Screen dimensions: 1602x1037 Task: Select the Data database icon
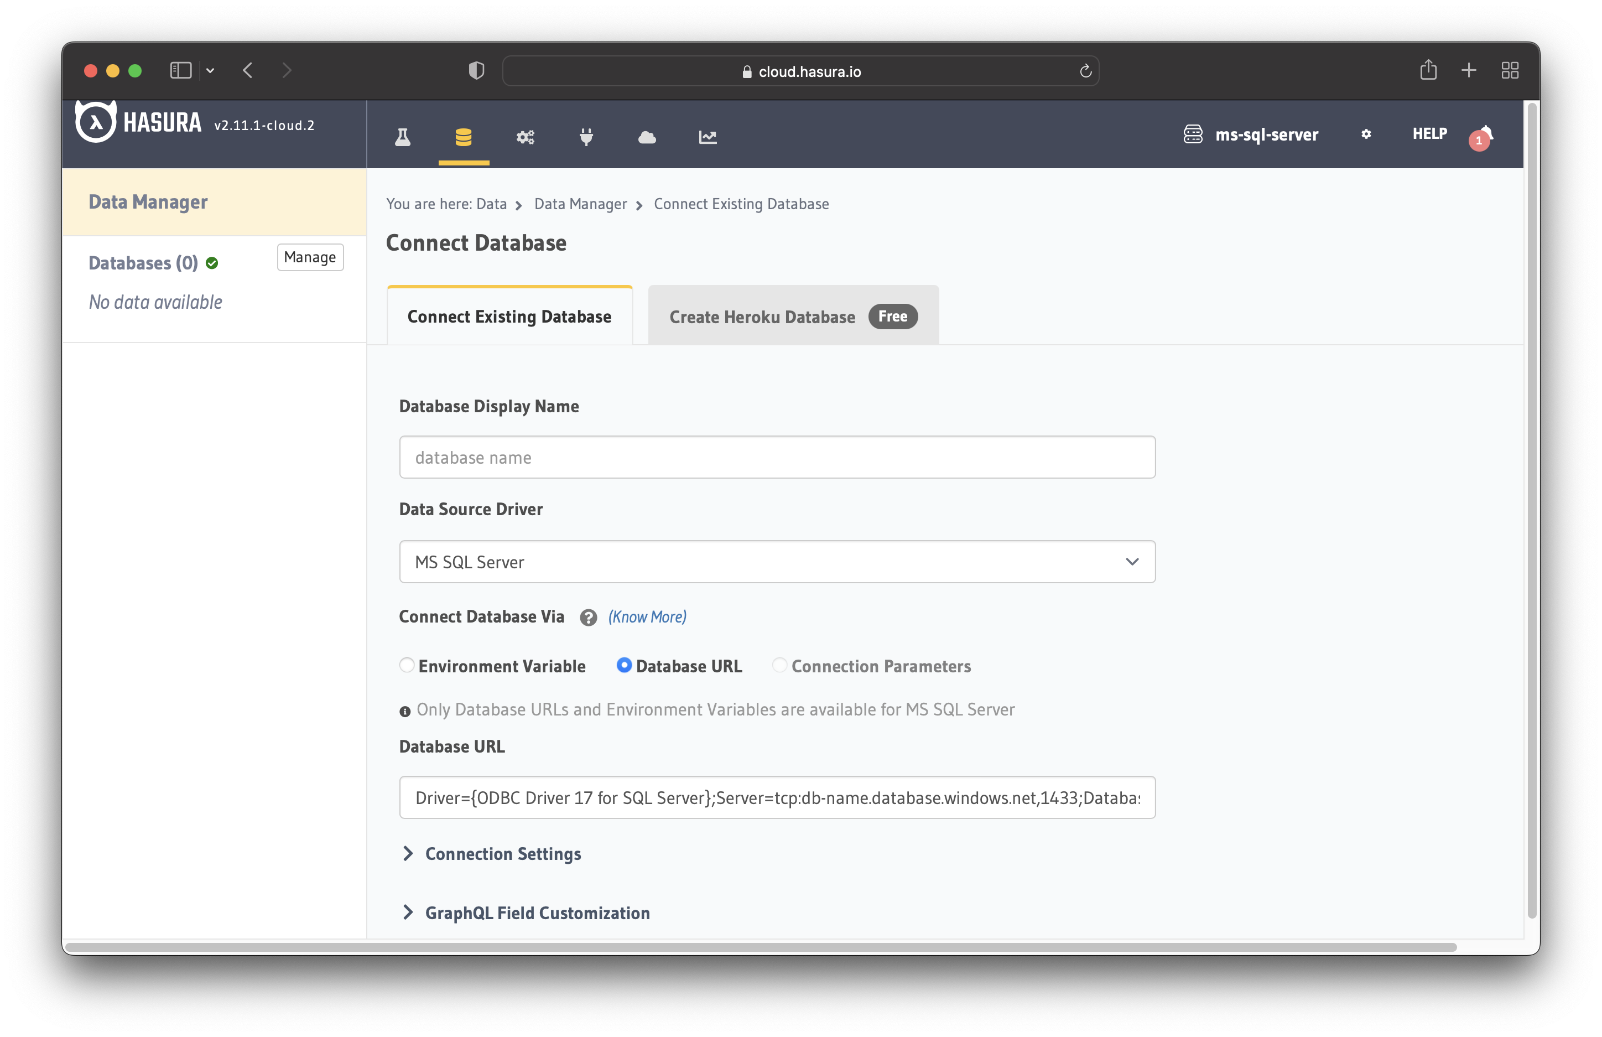coord(463,137)
